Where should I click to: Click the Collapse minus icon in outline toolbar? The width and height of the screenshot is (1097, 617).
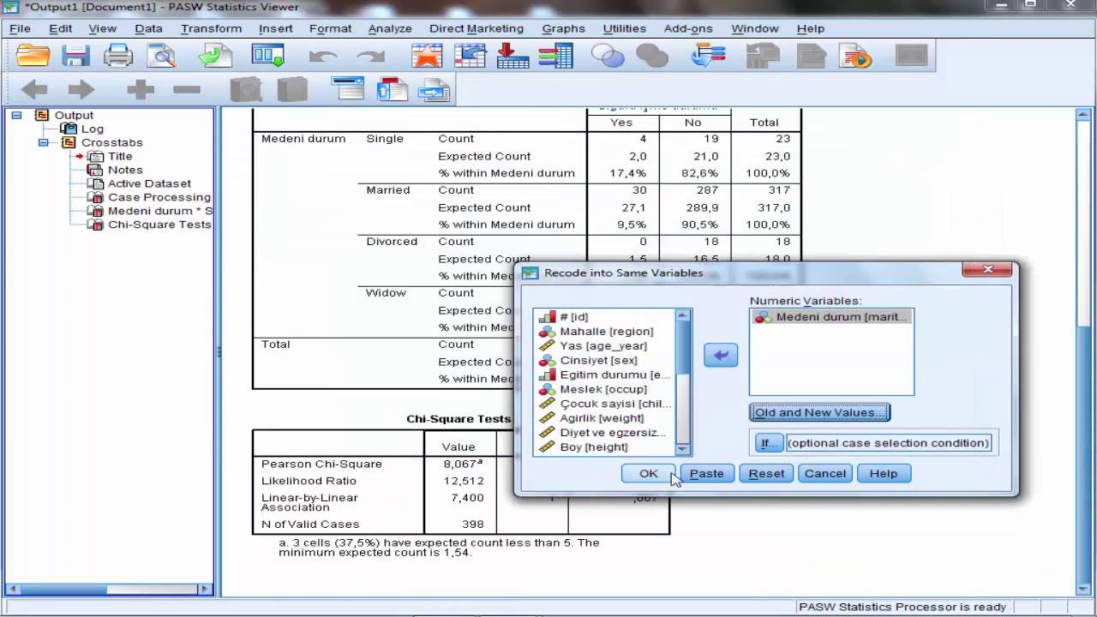click(x=186, y=89)
